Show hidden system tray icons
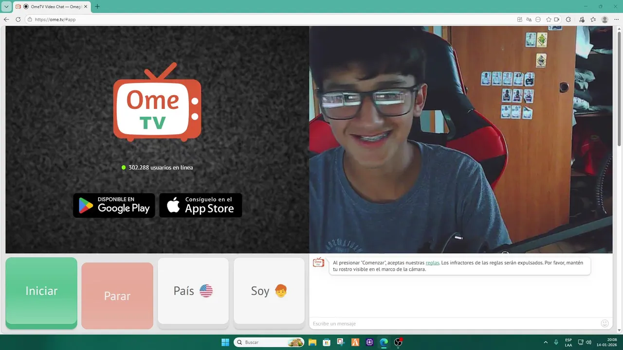623x350 pixels. coord(546,342)
